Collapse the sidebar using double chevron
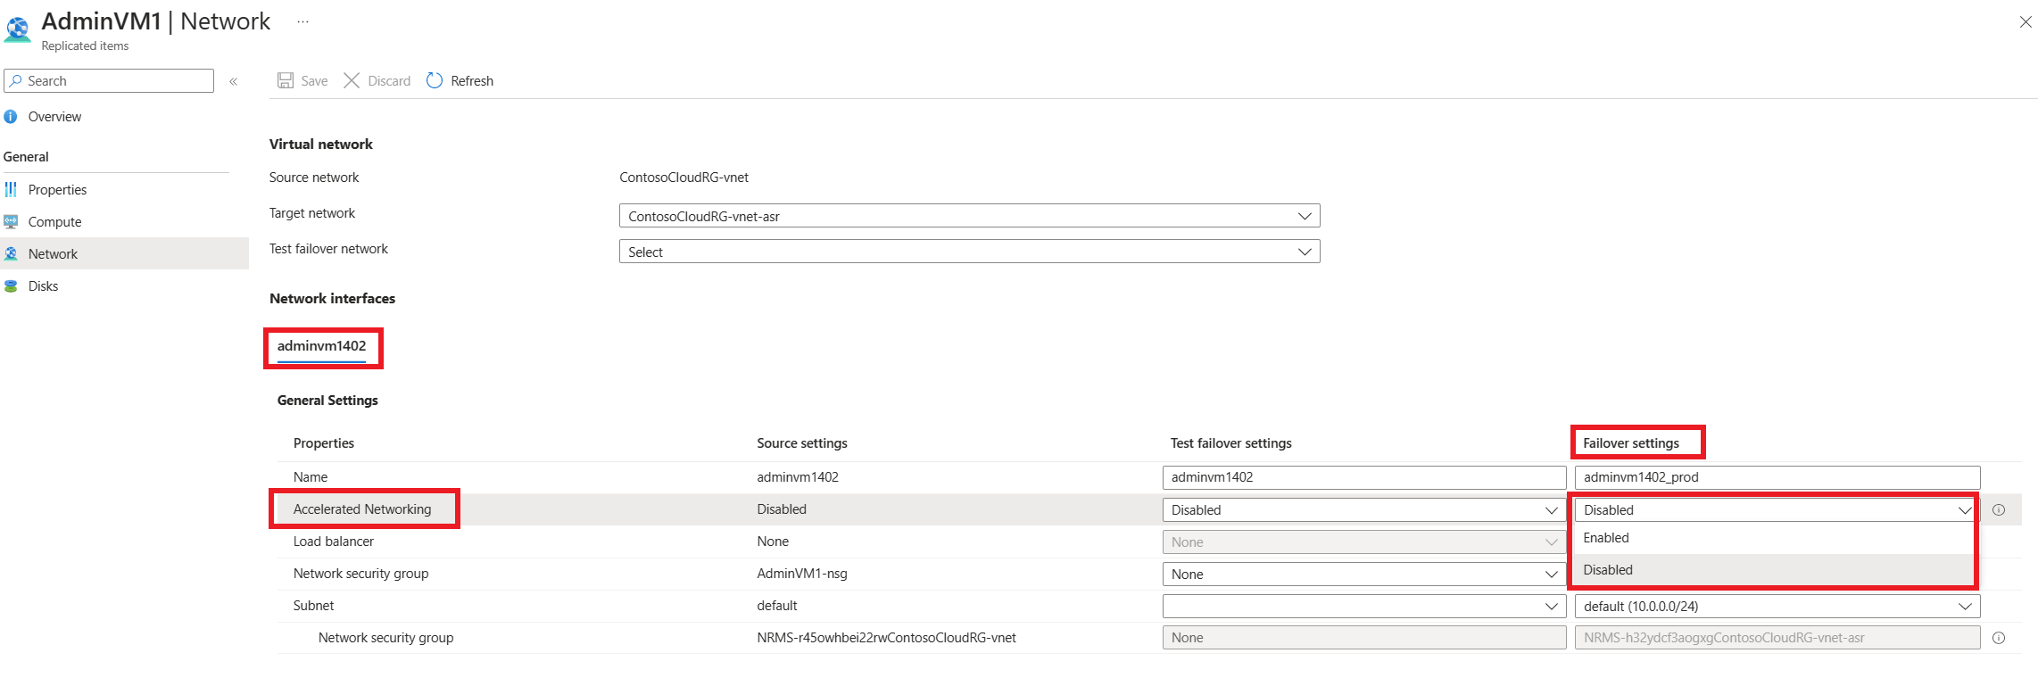Viewport: 2038px width, 678px height. pos(234,81)
